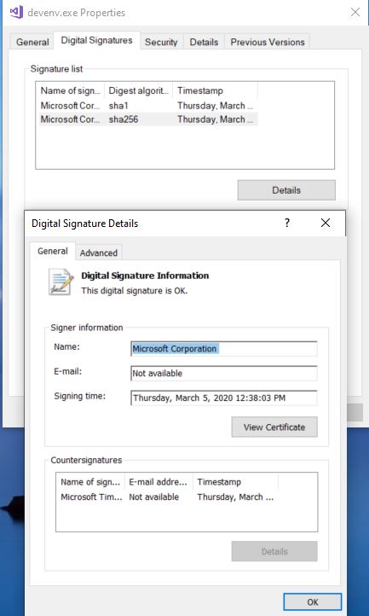Click the digital signature document icon
The height and width of the screenshot is (616, 369).
click(x=61, y=282)
